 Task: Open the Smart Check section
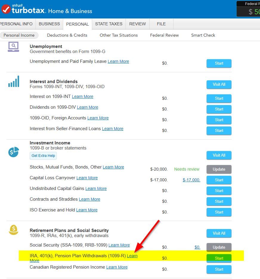pos(203,35)
